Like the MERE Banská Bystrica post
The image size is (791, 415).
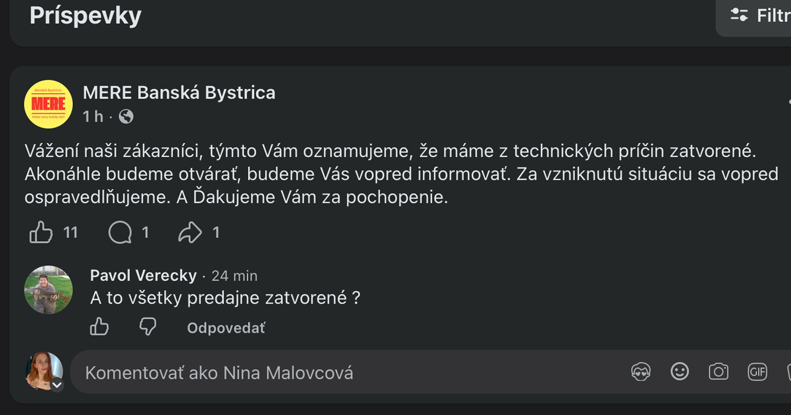point(41,232)
